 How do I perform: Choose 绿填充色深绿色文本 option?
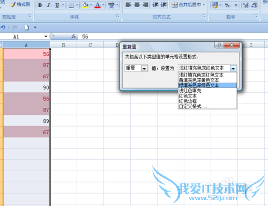[207, 85]
